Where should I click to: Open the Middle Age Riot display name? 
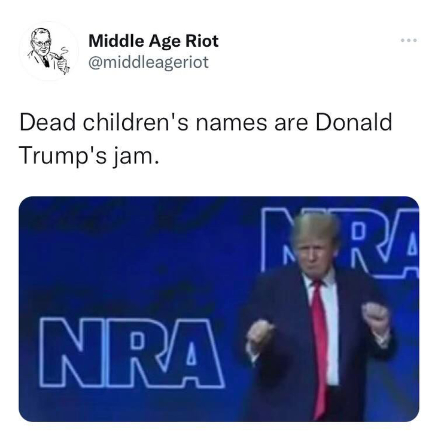(153, 41)
